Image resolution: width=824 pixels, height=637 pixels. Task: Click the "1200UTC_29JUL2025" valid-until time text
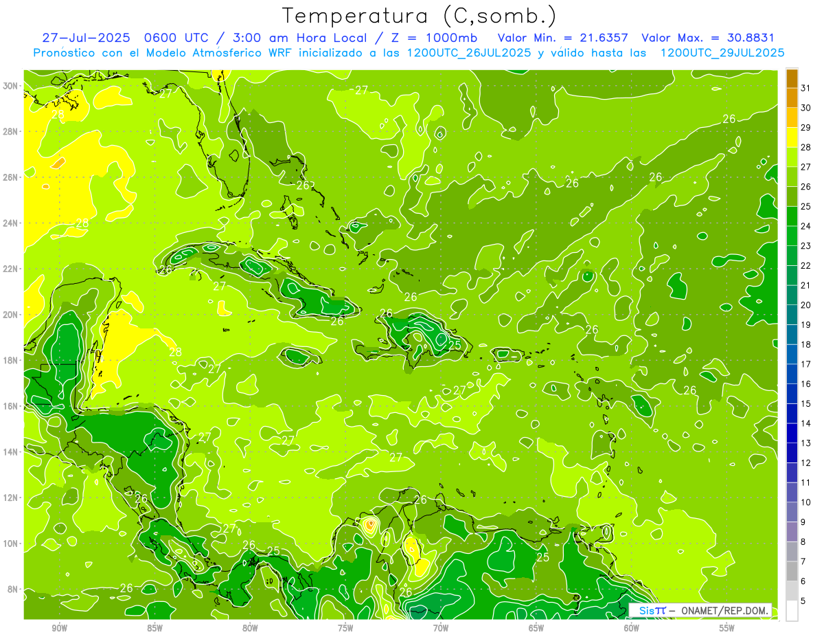click(x=722, y=53)
